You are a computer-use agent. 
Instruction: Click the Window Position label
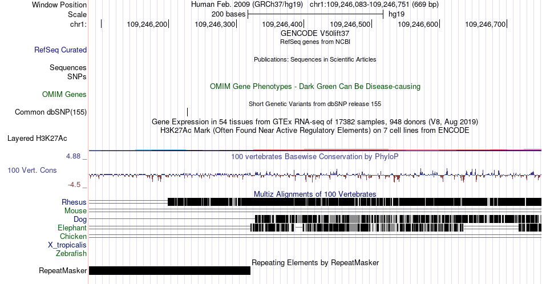pos(59,5)
